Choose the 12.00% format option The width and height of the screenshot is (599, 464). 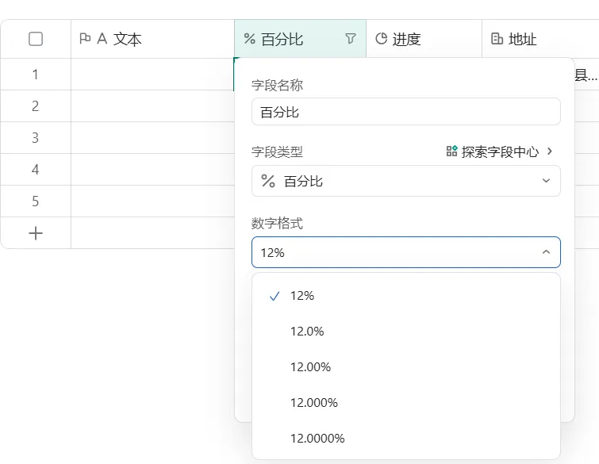tap(406, 367)
